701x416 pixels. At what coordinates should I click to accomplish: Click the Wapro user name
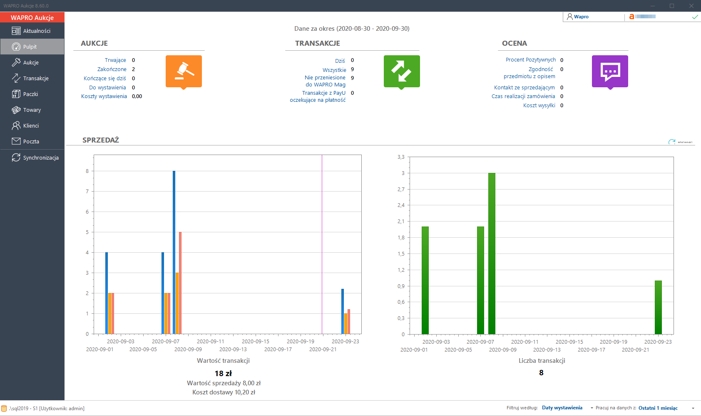pyautogui.click(x=581, y=17)
